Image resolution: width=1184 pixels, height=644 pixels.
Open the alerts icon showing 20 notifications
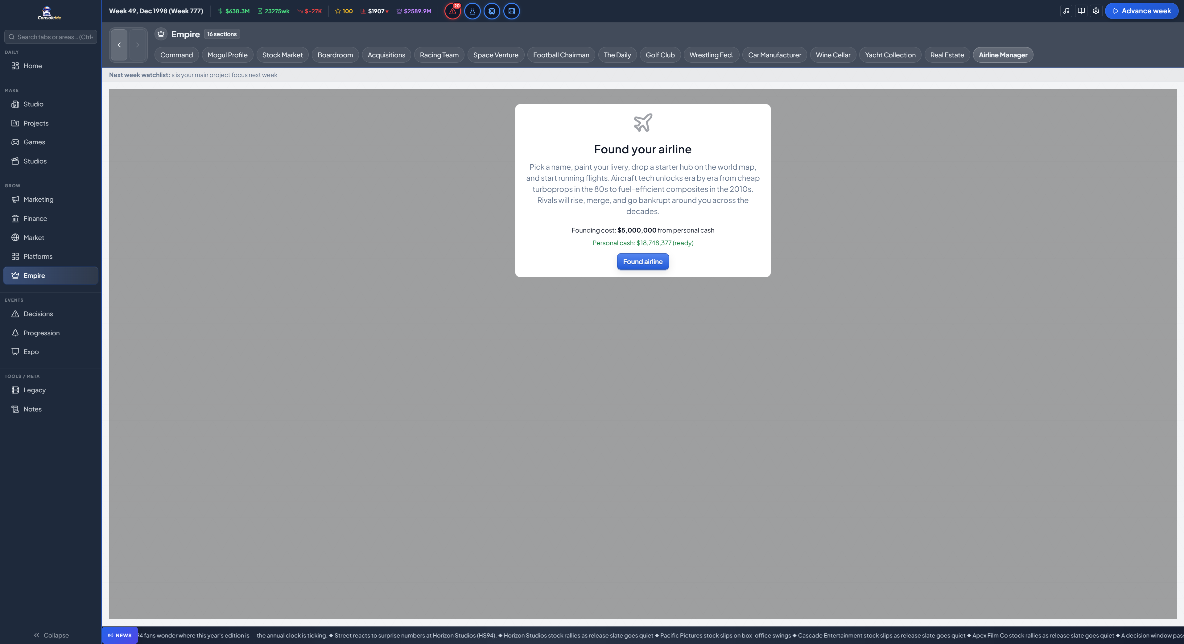coord(453,11)
